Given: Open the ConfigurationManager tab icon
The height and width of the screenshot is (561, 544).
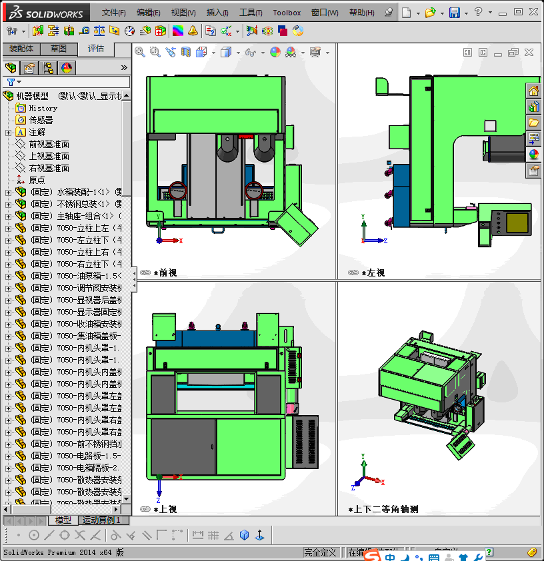Looking at the screenshot, I should [47, 67].
